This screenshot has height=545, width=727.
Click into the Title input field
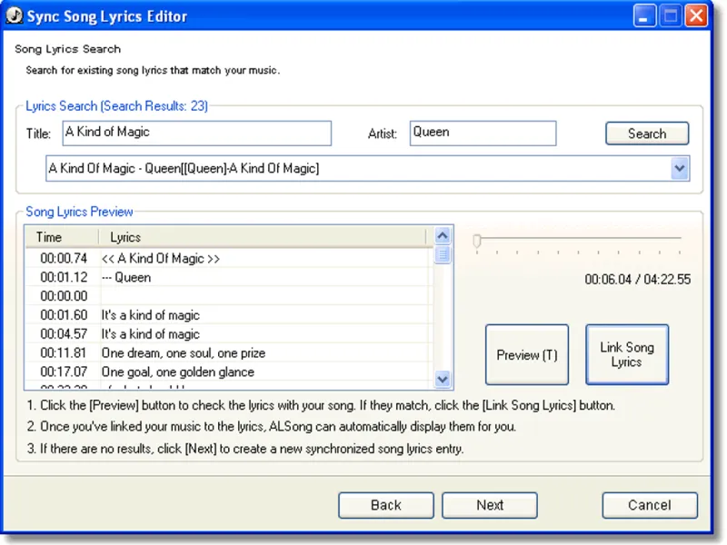point(197,133)
